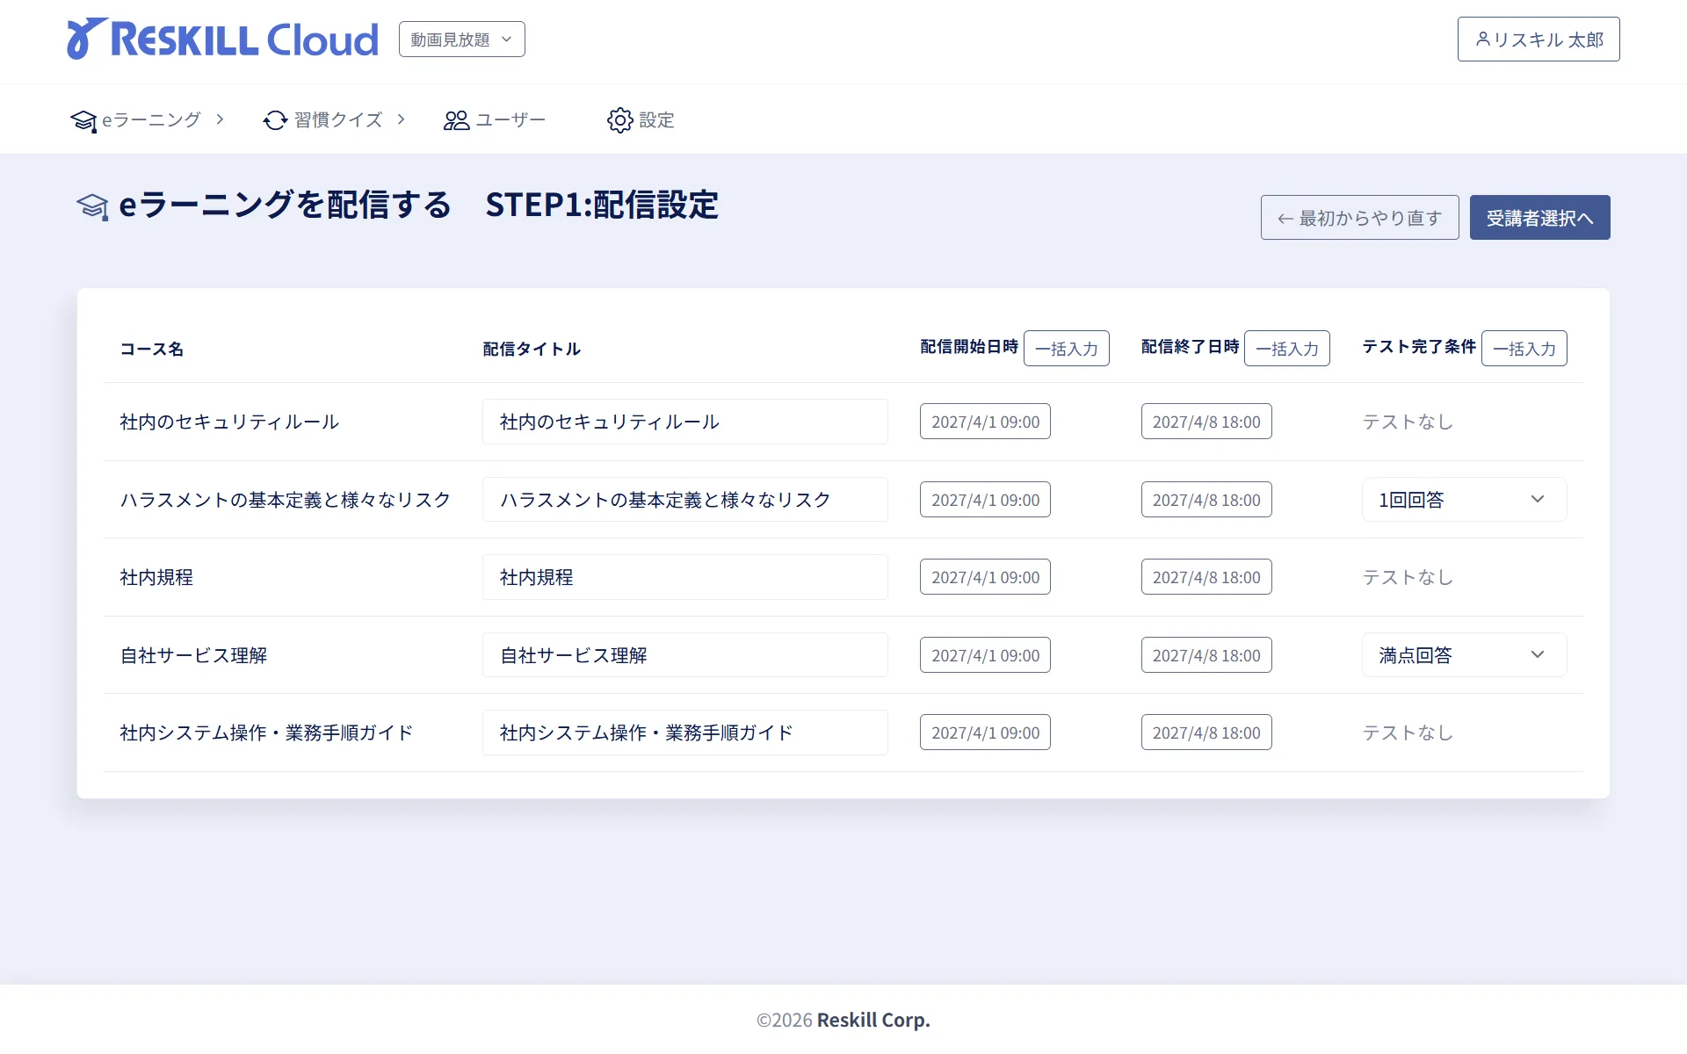This screenshot has height=1054, width=1687.
Task: Open the 満点回答 test condition dropdown
Action: pos(1464,654)
